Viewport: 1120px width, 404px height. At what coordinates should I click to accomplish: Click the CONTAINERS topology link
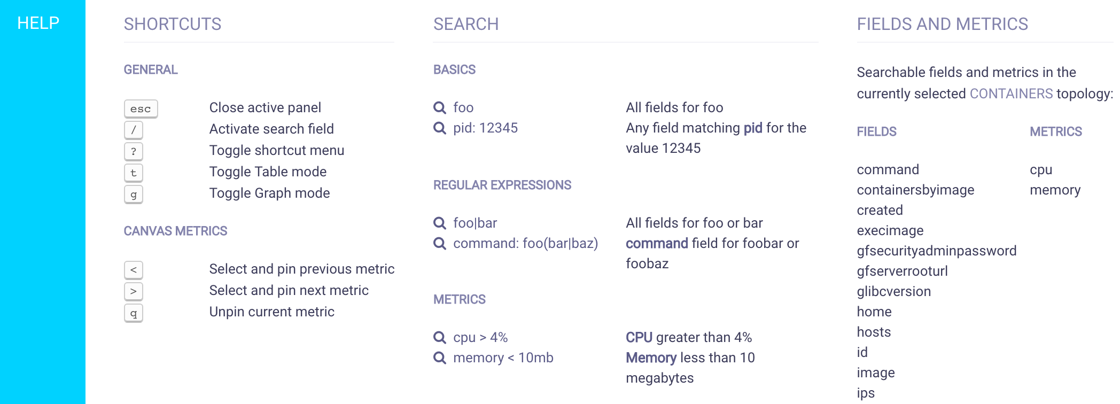[x=1011, y=94]
